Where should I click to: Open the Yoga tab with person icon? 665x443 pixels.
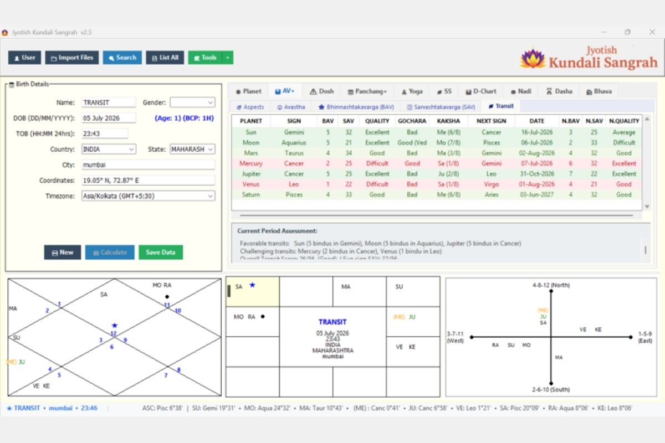412,91
